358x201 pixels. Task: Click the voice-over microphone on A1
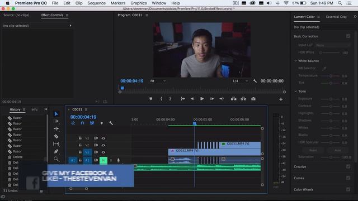pyautogui.click(x=118, y=160)
